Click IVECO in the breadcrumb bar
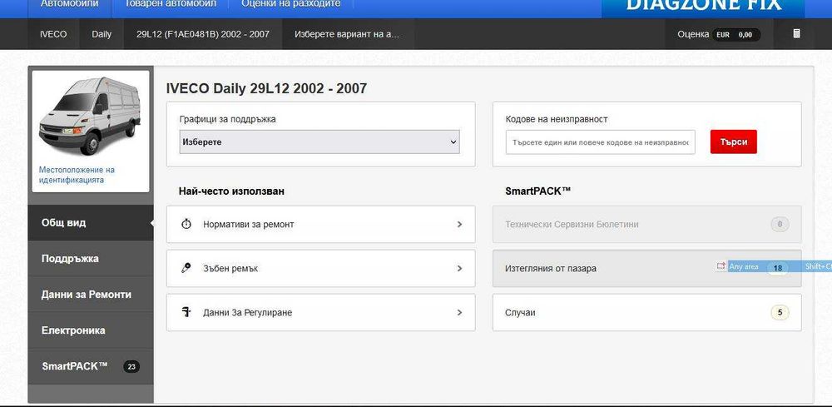The height and width of the screenshot is (407, 832). tap(53, 35)
